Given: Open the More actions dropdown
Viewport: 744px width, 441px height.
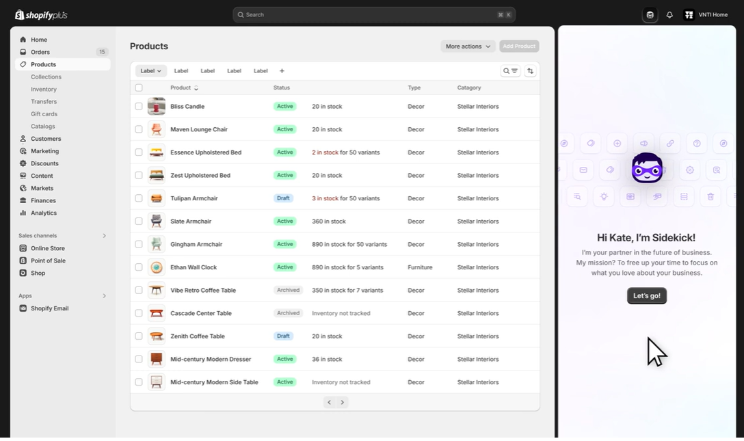Looking at the screenshot, I should point(468,46).
